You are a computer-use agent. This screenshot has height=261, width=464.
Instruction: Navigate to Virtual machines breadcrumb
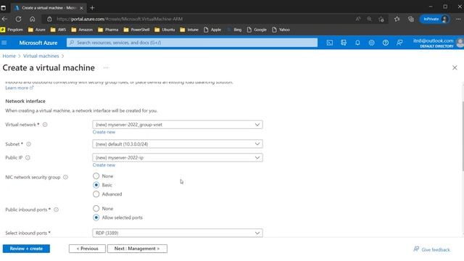coord(41,56)
